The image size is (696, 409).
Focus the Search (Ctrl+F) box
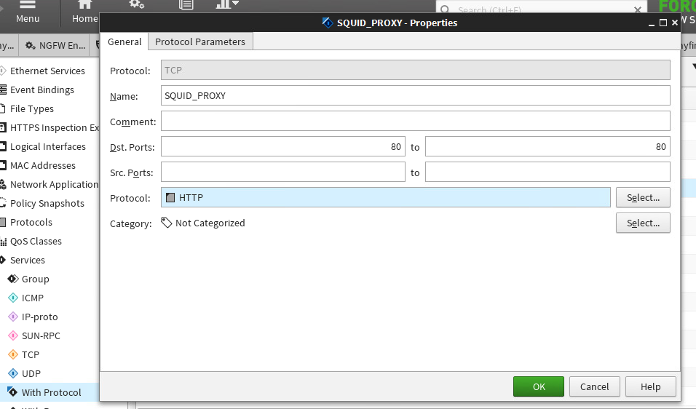coord(542,9)
